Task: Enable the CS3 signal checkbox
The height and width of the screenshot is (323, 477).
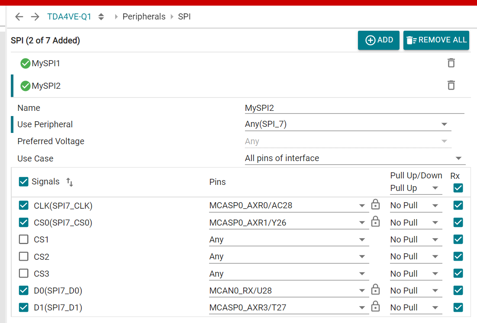Action: [x=23, y=273]
